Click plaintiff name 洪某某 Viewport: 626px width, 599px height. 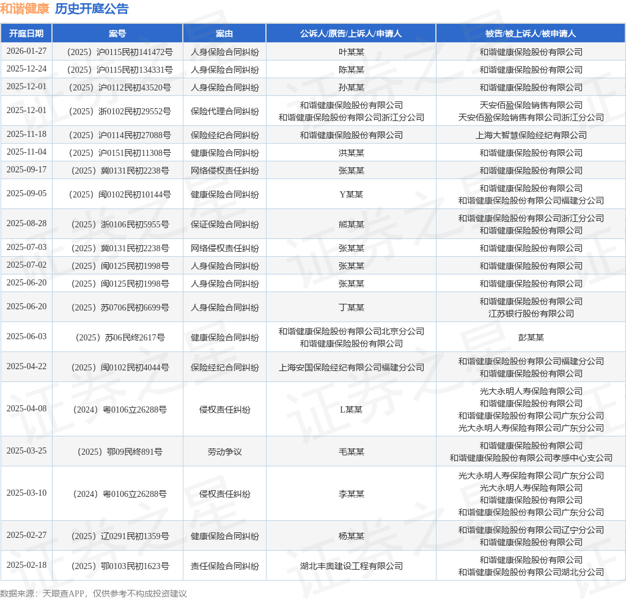point(352,153)
